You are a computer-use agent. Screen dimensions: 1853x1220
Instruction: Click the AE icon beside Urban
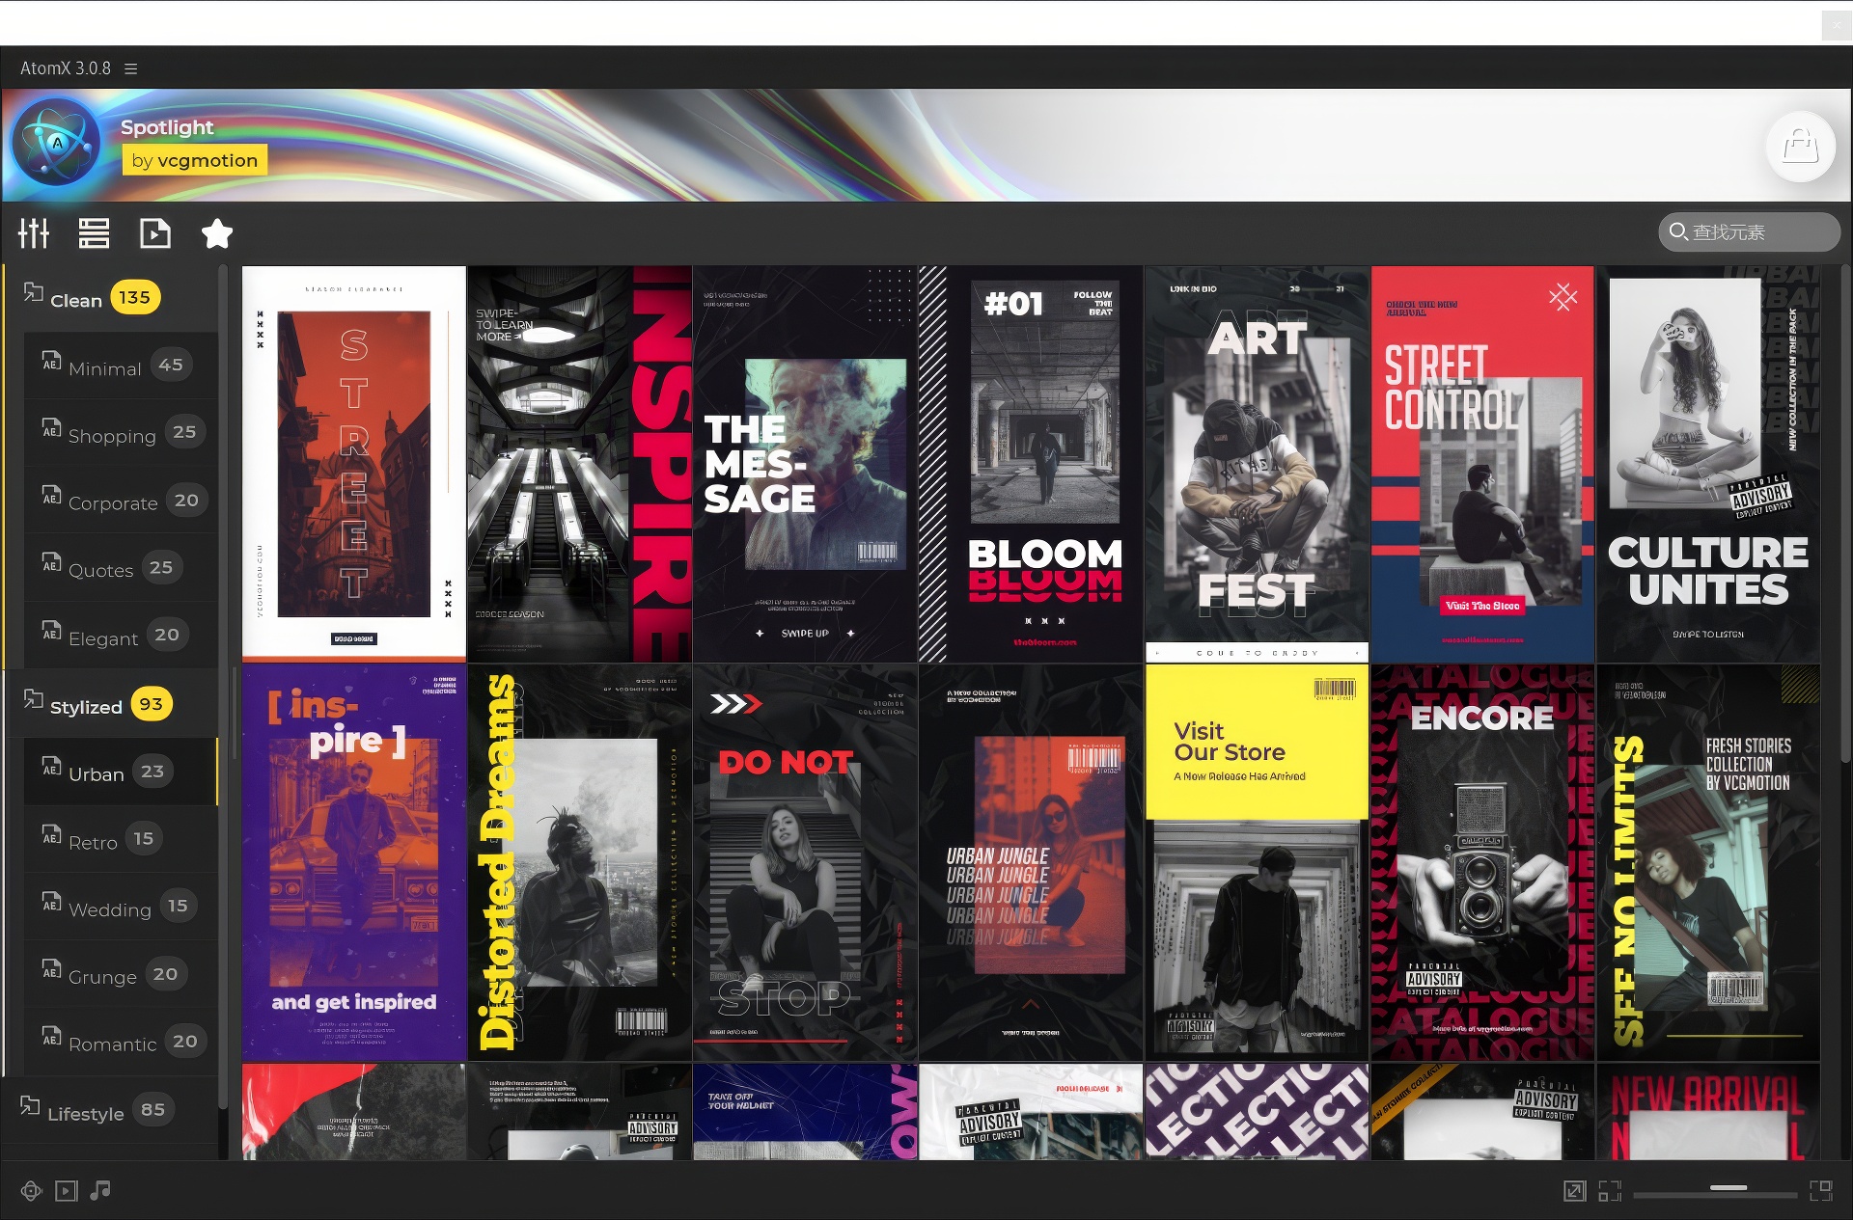coord(51,767)
